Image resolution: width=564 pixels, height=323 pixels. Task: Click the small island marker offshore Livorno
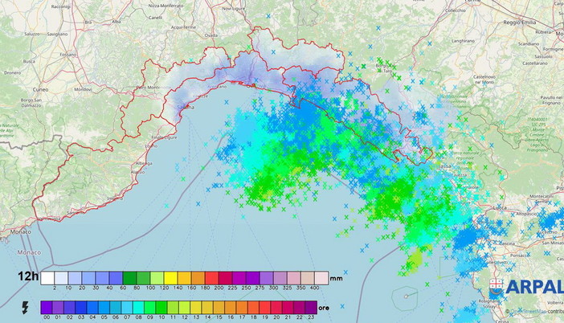(x=407, y=296)
